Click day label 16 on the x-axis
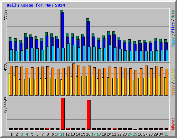Viewport: 177px width, 138px height. [88, 134]
